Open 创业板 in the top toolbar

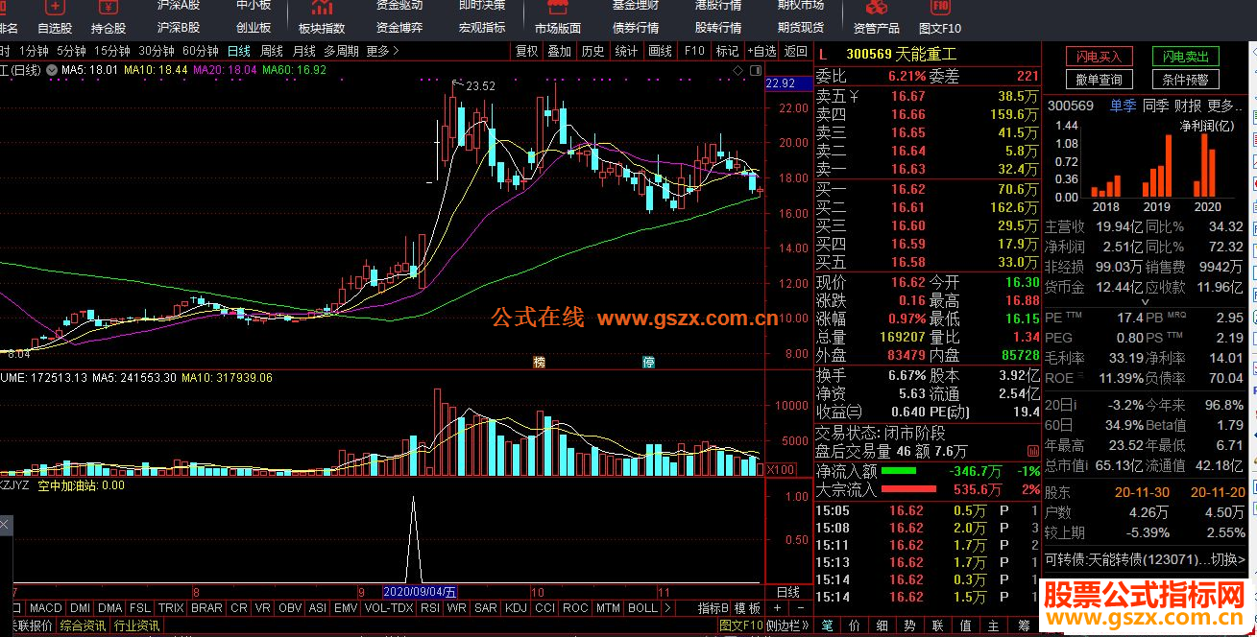(254, 28)
